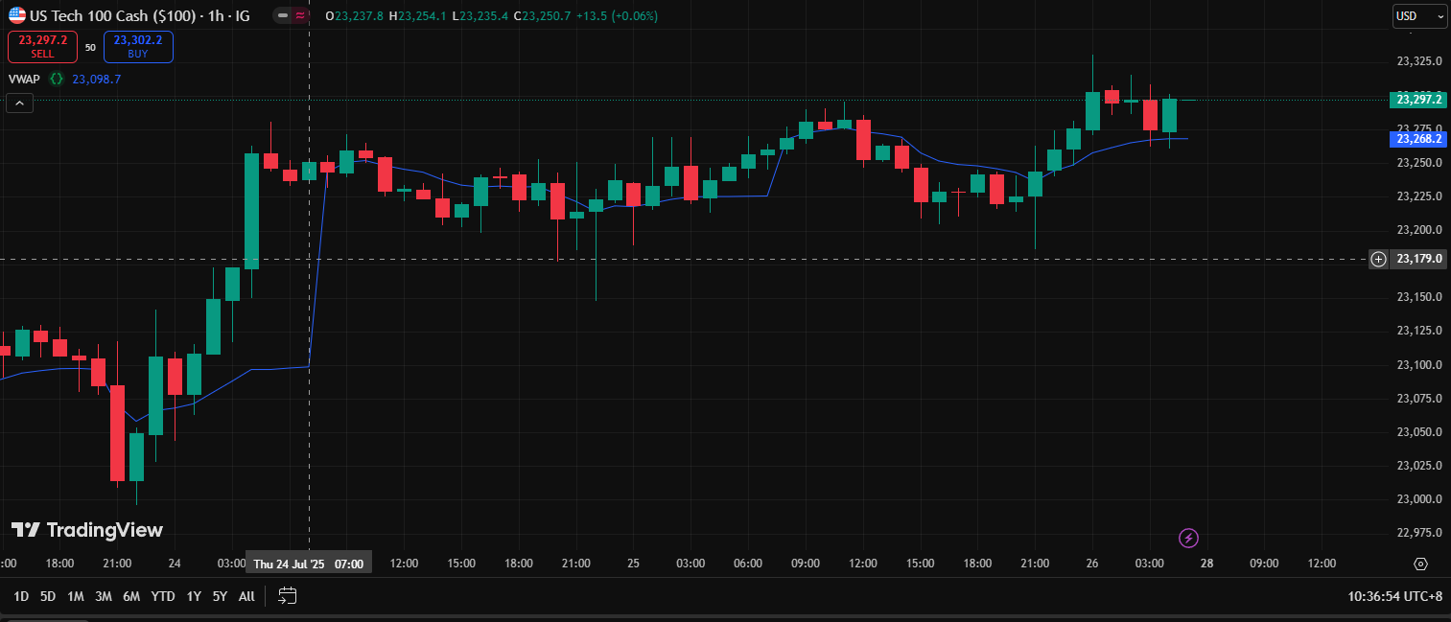Image resolution: width=1451 pixels, height=622 pixels.
Task: Open the US Tech 100 Cash symbol title
Action: (x=140, y=16)
